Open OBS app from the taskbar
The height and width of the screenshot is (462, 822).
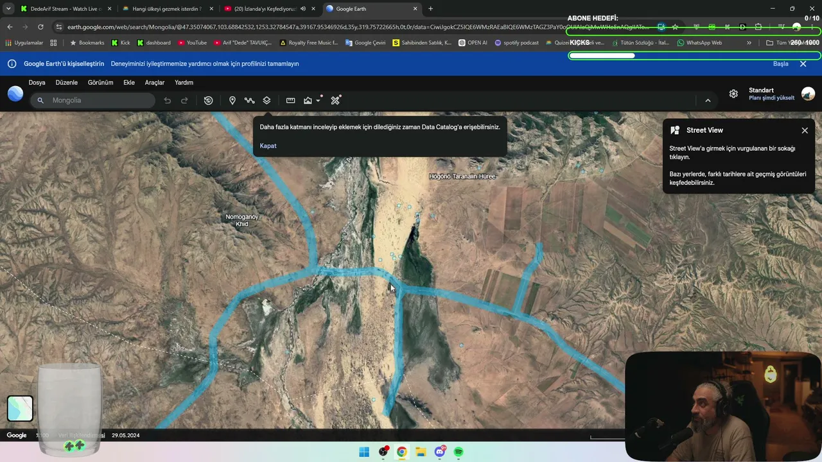click(x=383, y=452)
